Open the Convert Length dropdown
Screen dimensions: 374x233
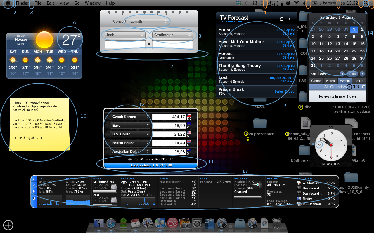[149, 22]
